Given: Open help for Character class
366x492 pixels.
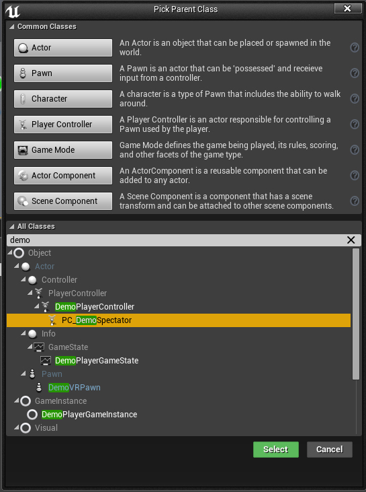Looking at the screenshot, I should click(355, 99).
